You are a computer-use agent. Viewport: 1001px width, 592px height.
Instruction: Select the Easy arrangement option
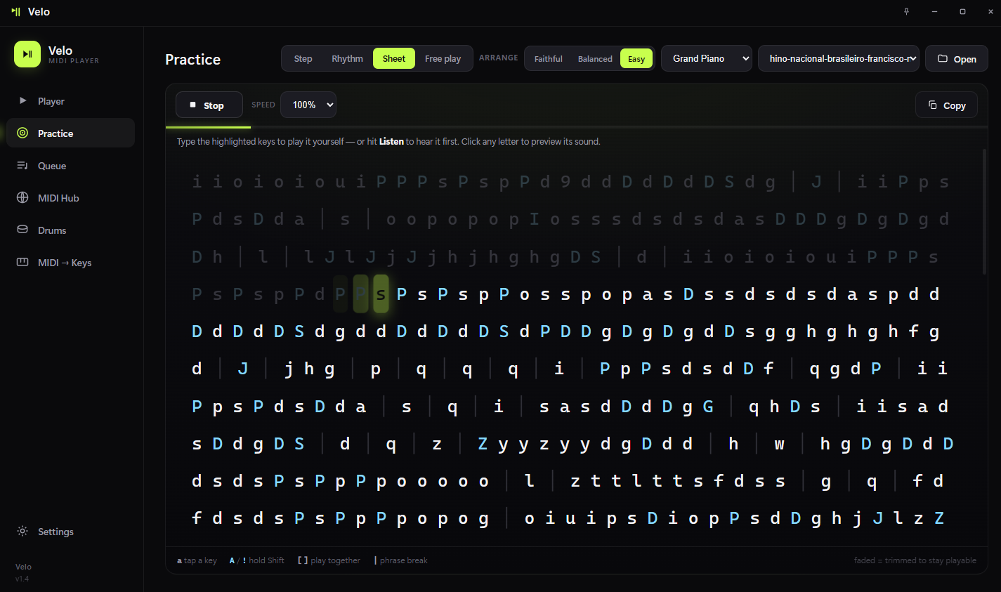(x=636, y=59)
